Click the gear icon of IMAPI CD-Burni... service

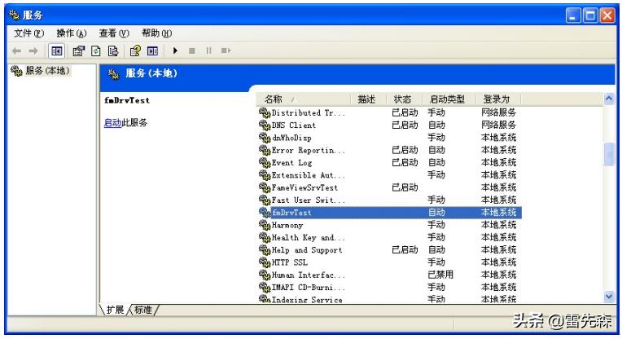point(265,288)
